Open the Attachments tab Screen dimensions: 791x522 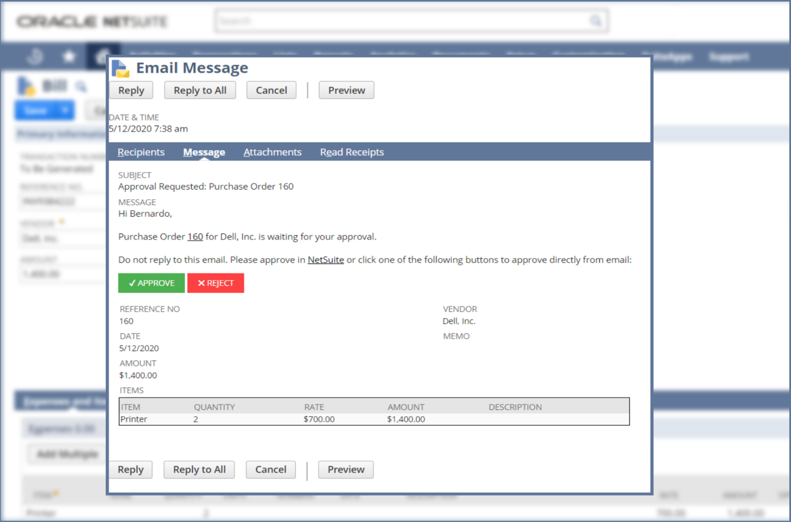coord(272,152)
